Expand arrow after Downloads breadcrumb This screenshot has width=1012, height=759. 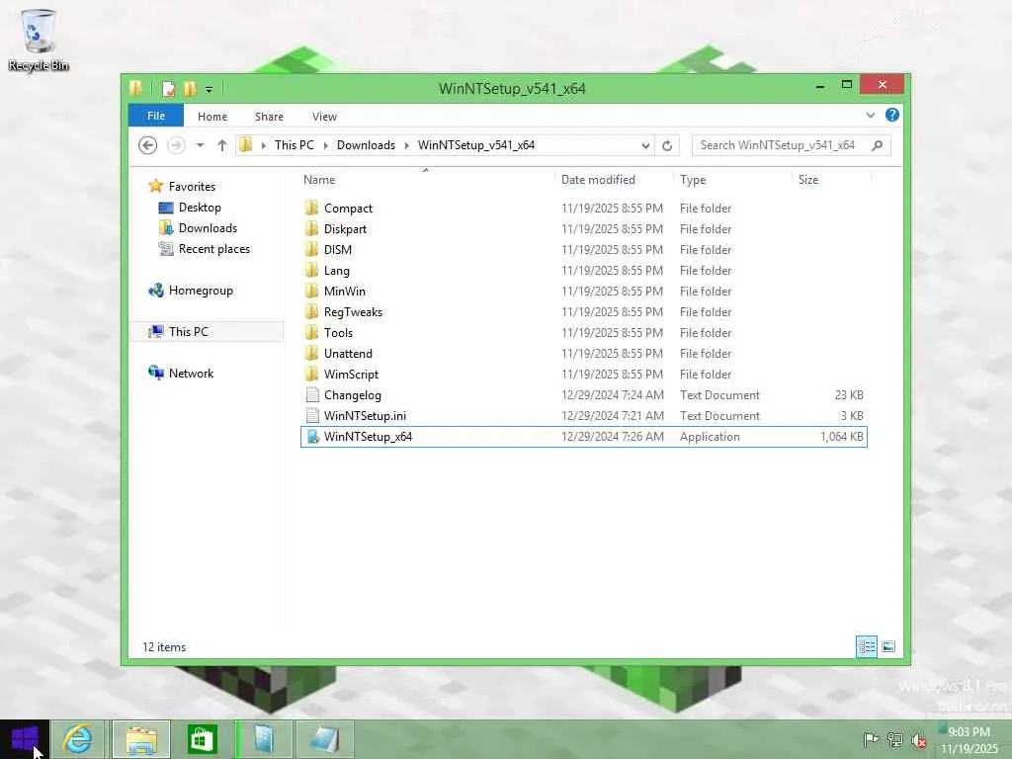pyautogui.click(x=406, y=145)
